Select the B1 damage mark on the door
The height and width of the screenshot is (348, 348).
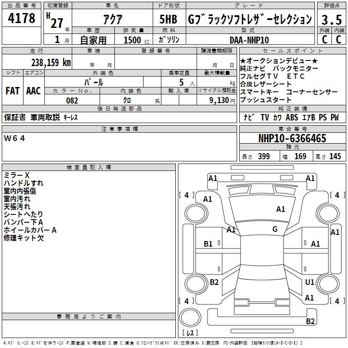208,244
